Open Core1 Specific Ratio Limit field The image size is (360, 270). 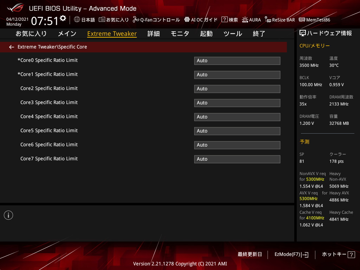237,75
